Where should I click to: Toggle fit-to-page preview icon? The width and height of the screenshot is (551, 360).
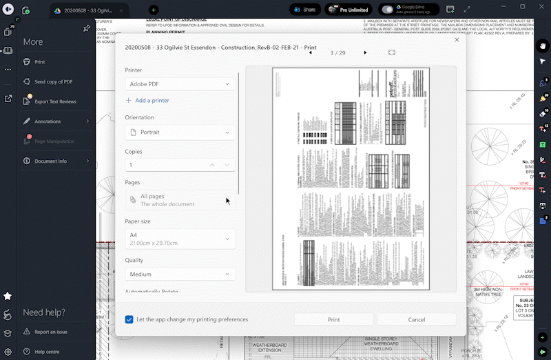click(x=392, y=52)
